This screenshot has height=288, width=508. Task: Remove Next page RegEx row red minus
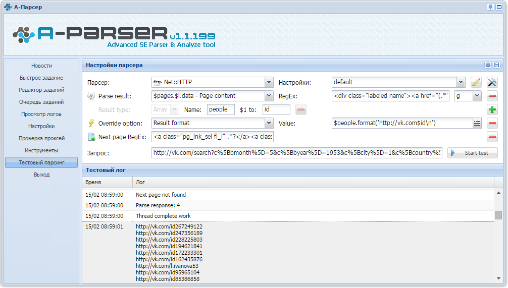(492, 137)
